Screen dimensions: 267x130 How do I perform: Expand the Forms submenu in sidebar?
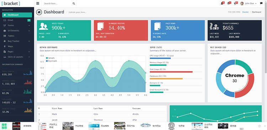[x=17, y=26]
